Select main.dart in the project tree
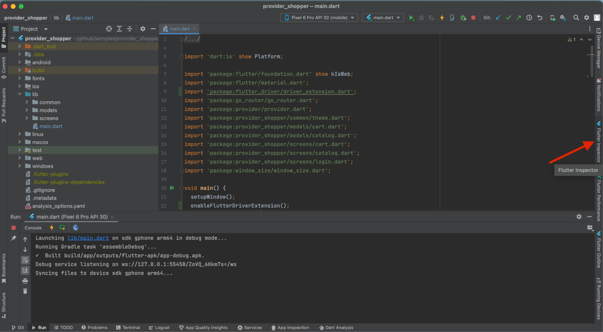Image resolution: width=603 pixels, height=332 pixels. click(x=51, y=126)
